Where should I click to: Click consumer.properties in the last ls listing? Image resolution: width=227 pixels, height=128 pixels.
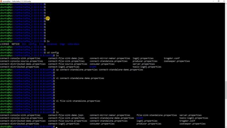(102, 124)
